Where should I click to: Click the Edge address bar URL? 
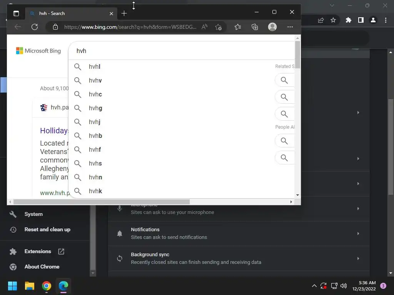tap(130, 27)
